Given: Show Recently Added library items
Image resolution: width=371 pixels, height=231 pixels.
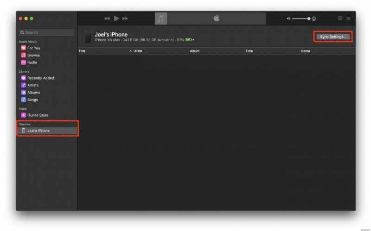Looking at the screenshot, I should tap(40, 78).
